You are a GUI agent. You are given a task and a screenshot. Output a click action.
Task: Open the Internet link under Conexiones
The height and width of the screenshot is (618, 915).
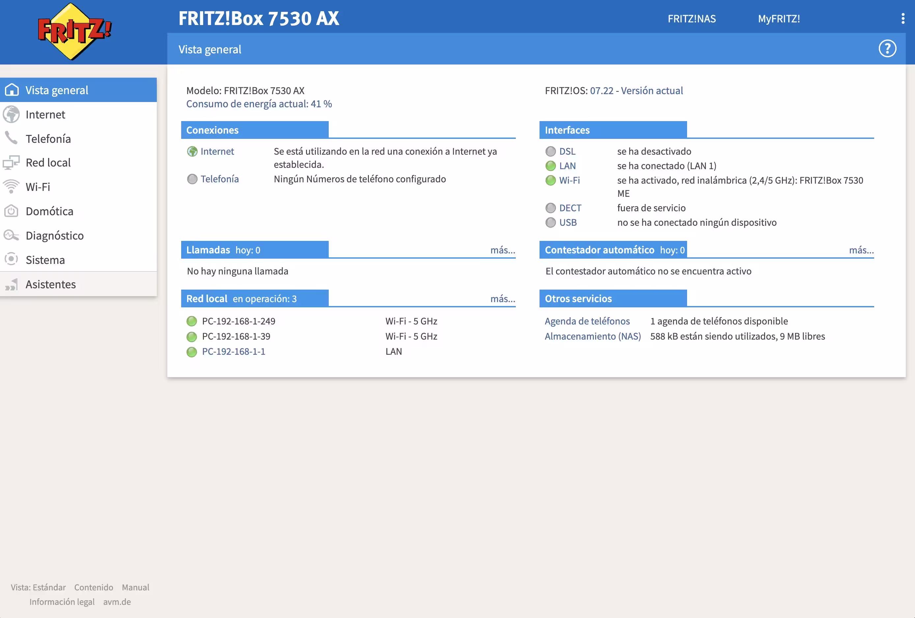click(x=217, y=151)
